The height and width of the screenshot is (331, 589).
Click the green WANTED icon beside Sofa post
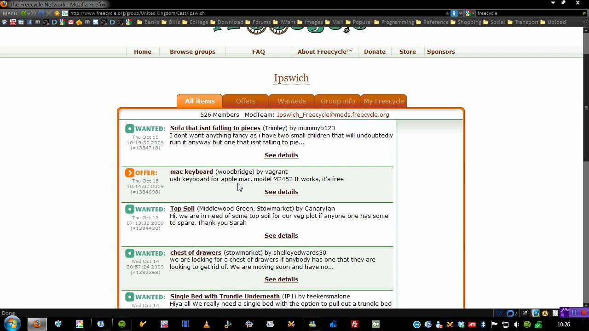click(x=130, y=129)
